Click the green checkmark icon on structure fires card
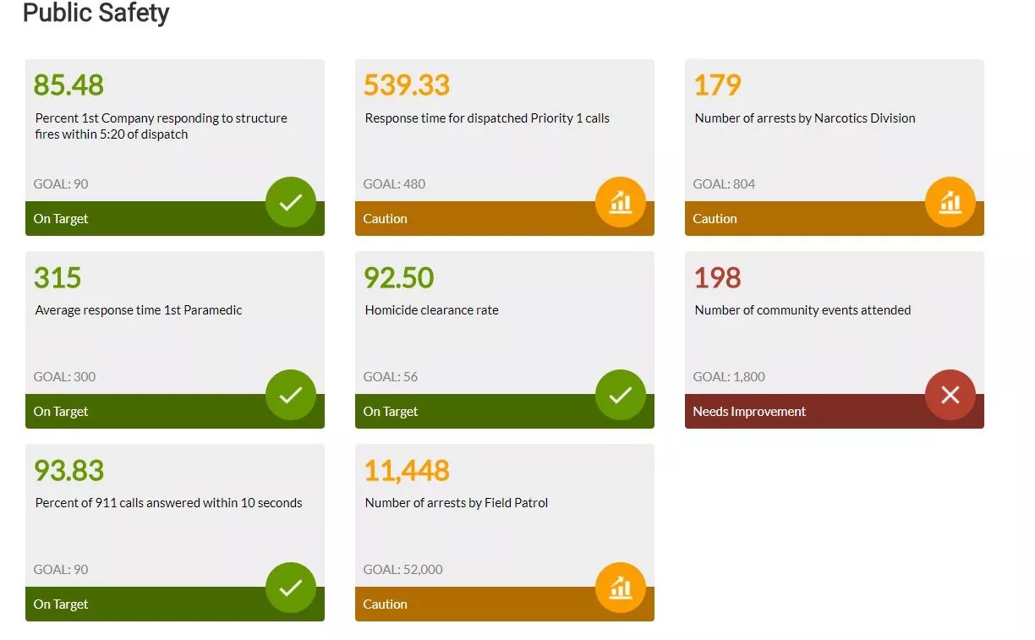 point(291,202)
